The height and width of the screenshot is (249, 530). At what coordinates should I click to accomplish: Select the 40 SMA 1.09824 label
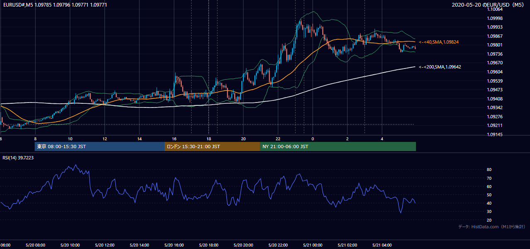click(x=439, y=42)
